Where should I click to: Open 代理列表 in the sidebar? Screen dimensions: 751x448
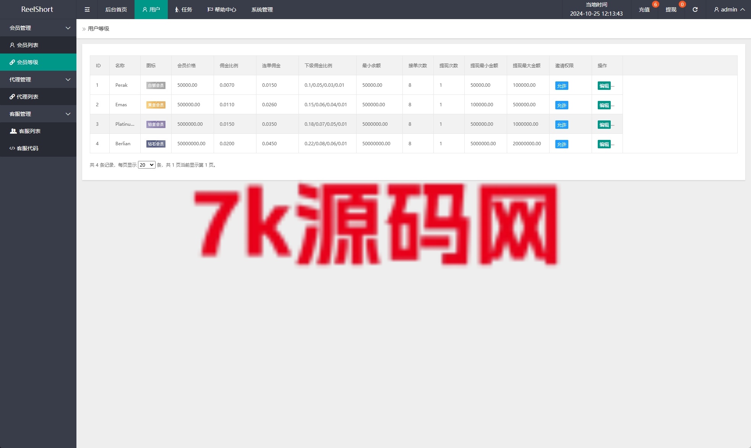[x=38, y=97]
